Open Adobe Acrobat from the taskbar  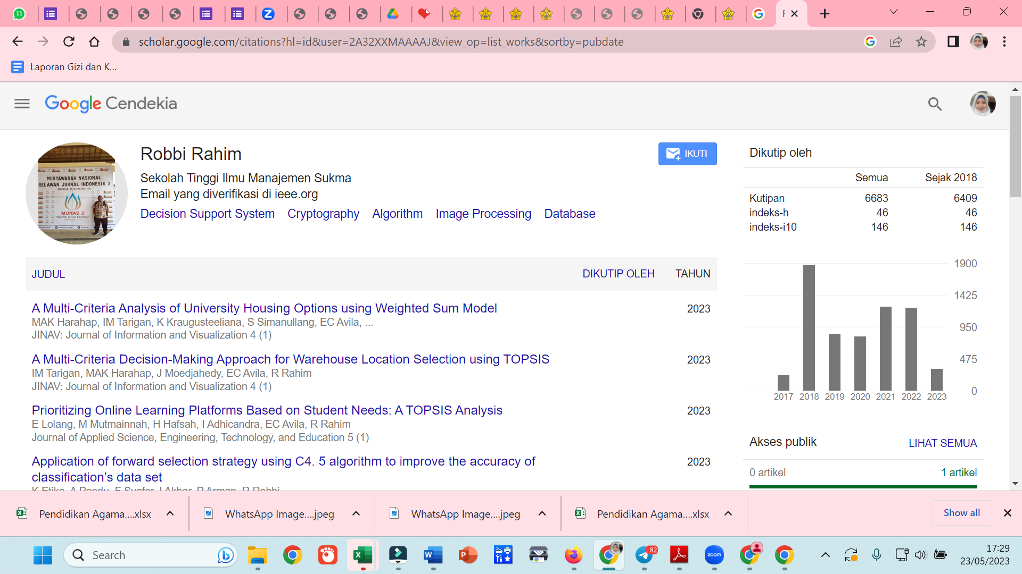click(679, 555)
